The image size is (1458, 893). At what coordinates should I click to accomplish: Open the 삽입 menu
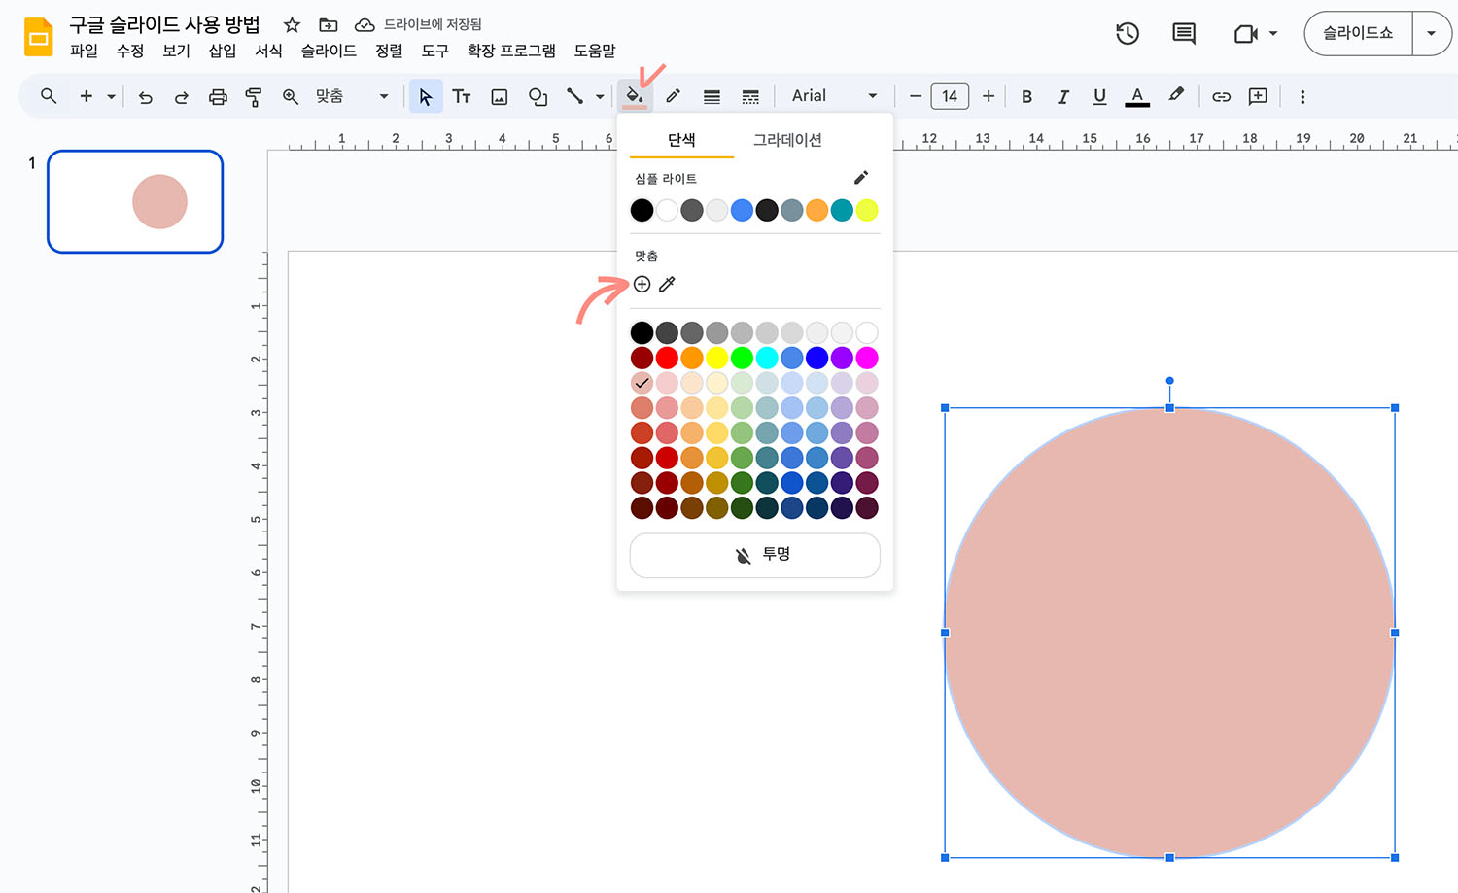(223, 51)
